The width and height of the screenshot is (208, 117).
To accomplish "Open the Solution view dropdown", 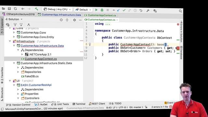I will click(x=14, y=19).
